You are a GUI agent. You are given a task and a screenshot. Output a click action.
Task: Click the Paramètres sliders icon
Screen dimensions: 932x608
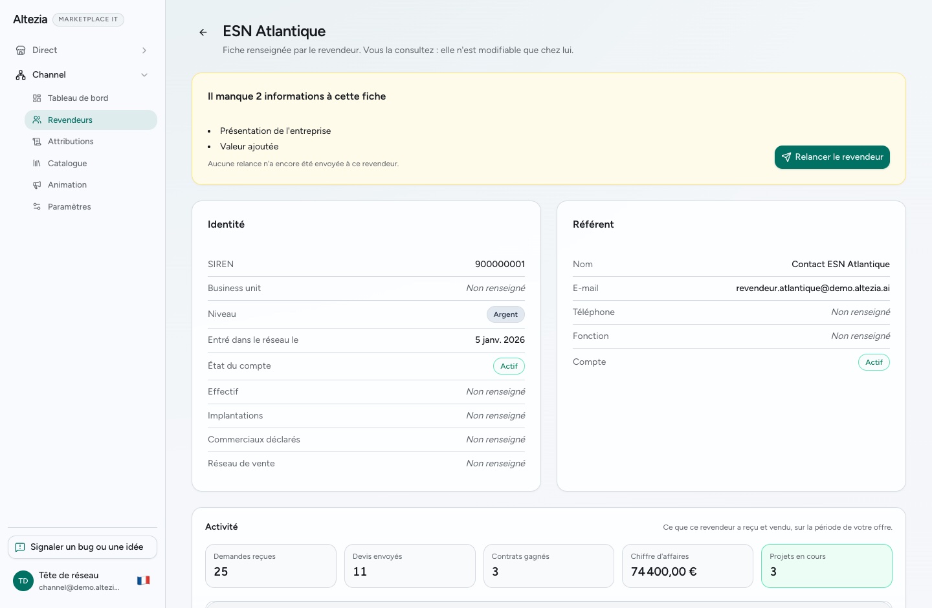click(x=37, y=207)
